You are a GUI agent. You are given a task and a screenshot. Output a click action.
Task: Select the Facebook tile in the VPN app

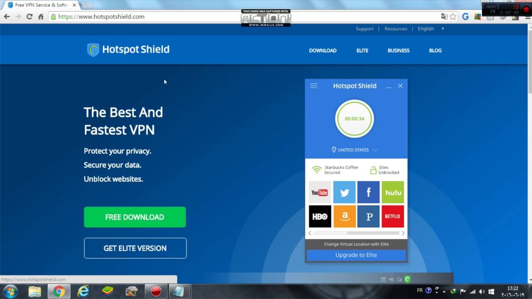[368, 192]
